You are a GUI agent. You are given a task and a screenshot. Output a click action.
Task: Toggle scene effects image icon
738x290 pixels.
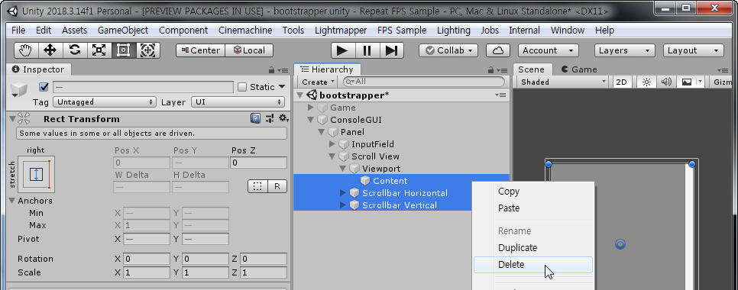point(687,82)
